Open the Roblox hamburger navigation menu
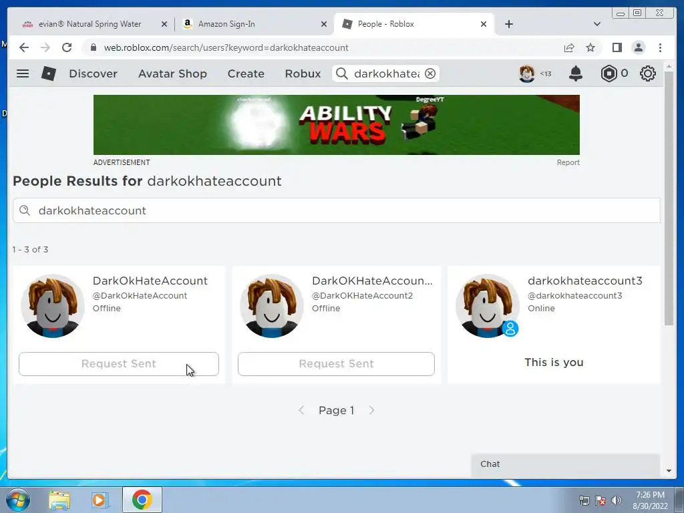Screen dimensions: 684x513 coord(23,73)
